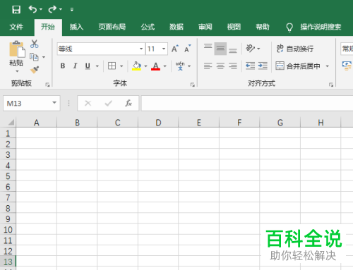Click the Increase Indent icon
The width and height of the screenshot is (353, 270).
pyautogui.click(x=263, y=66)
